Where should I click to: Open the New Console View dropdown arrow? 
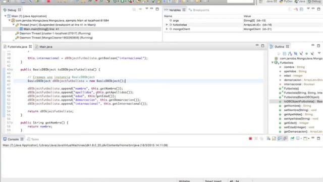[309, 139]
